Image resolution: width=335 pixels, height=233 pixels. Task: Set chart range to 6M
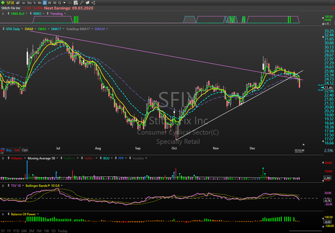24,231
